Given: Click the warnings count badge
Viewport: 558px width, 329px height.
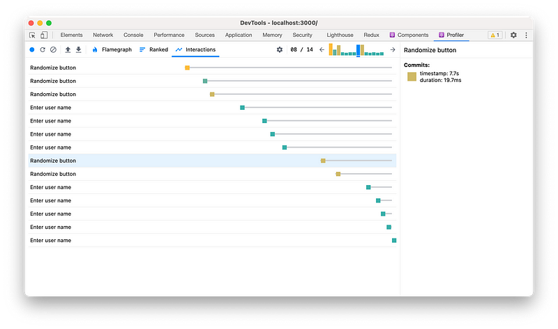Looking at the screenshot, I should click(495, 35).
